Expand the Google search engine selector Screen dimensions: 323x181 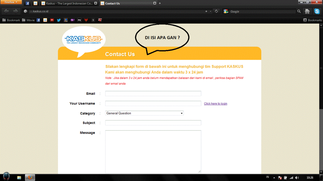[x=226, y=11]
